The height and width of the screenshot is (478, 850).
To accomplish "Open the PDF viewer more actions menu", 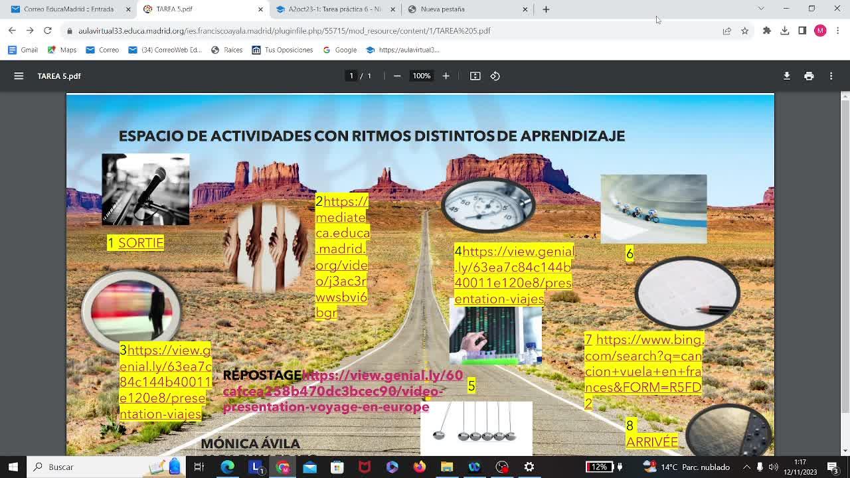I will pos(831,76).
